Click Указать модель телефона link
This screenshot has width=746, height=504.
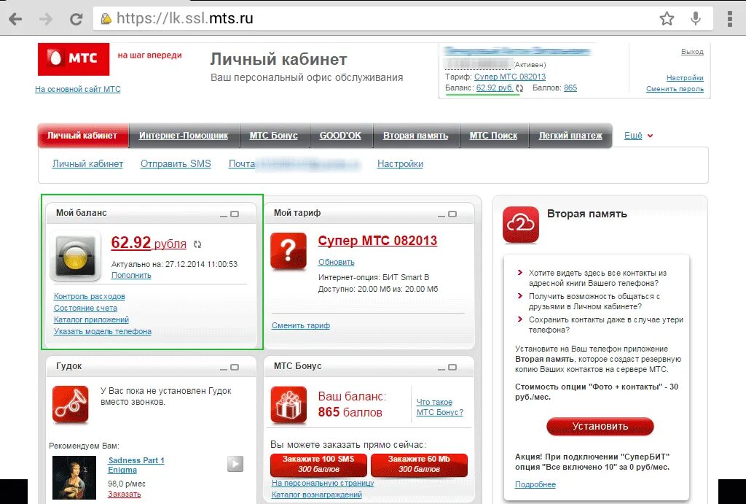tap(103, 332)
